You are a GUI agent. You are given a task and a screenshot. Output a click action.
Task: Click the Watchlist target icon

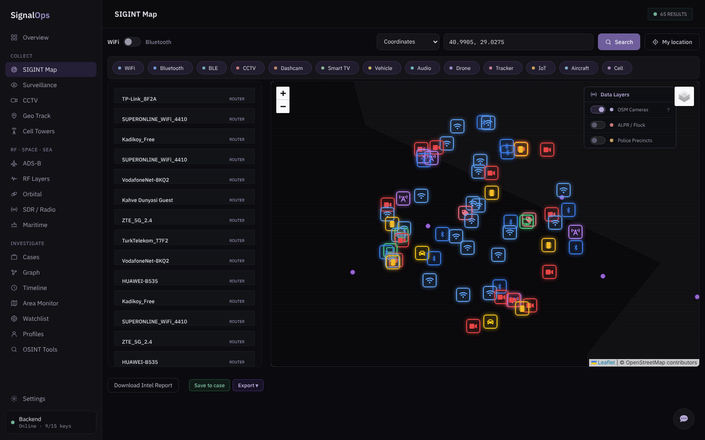tap(14, 319)
